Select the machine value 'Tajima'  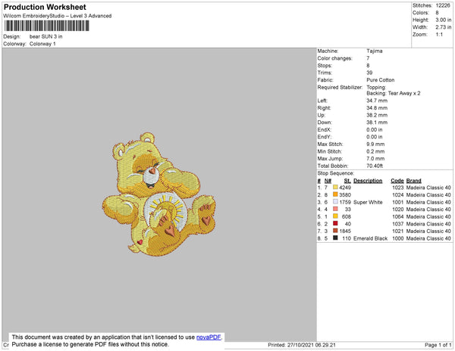pyautogui.click(x=375, y=51)
